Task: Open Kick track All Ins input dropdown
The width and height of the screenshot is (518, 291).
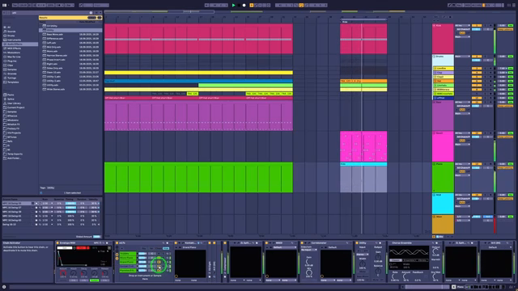Action: (462, 25)
